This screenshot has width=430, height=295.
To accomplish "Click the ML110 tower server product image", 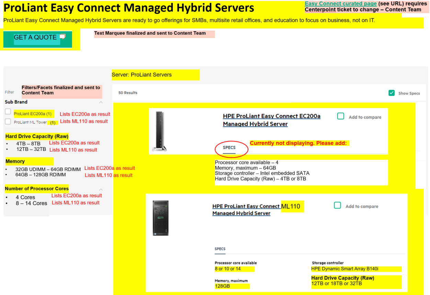I will click(161, 218).
